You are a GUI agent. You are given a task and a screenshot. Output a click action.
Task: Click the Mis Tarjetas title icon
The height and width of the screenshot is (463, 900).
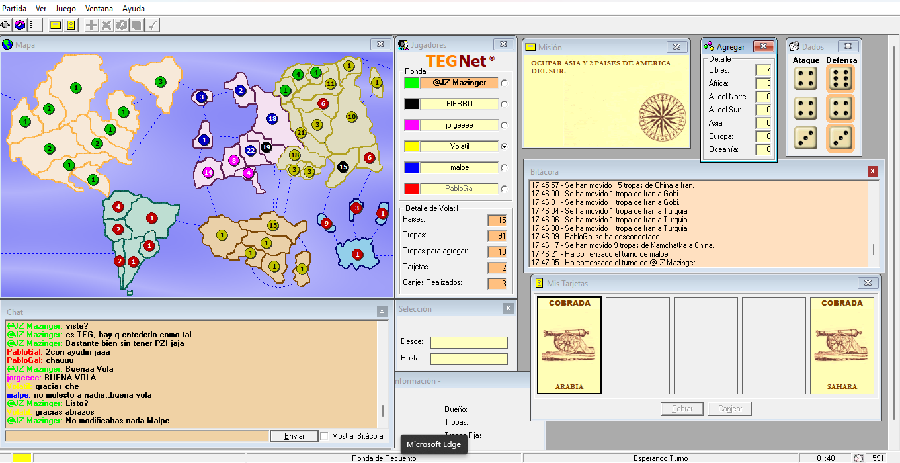(539, 283)
